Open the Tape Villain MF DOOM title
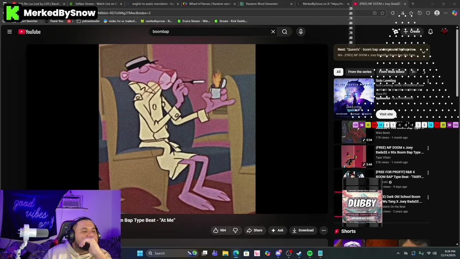 [400, 150]
